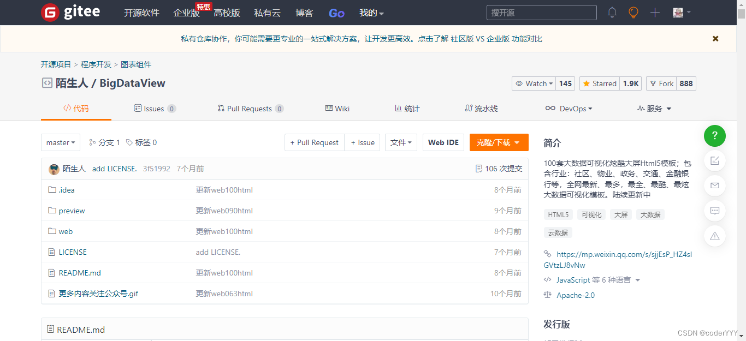This screenshot has height=341, width=746.
Task: Open the Watch dropdown
Action: coord(534,83)
